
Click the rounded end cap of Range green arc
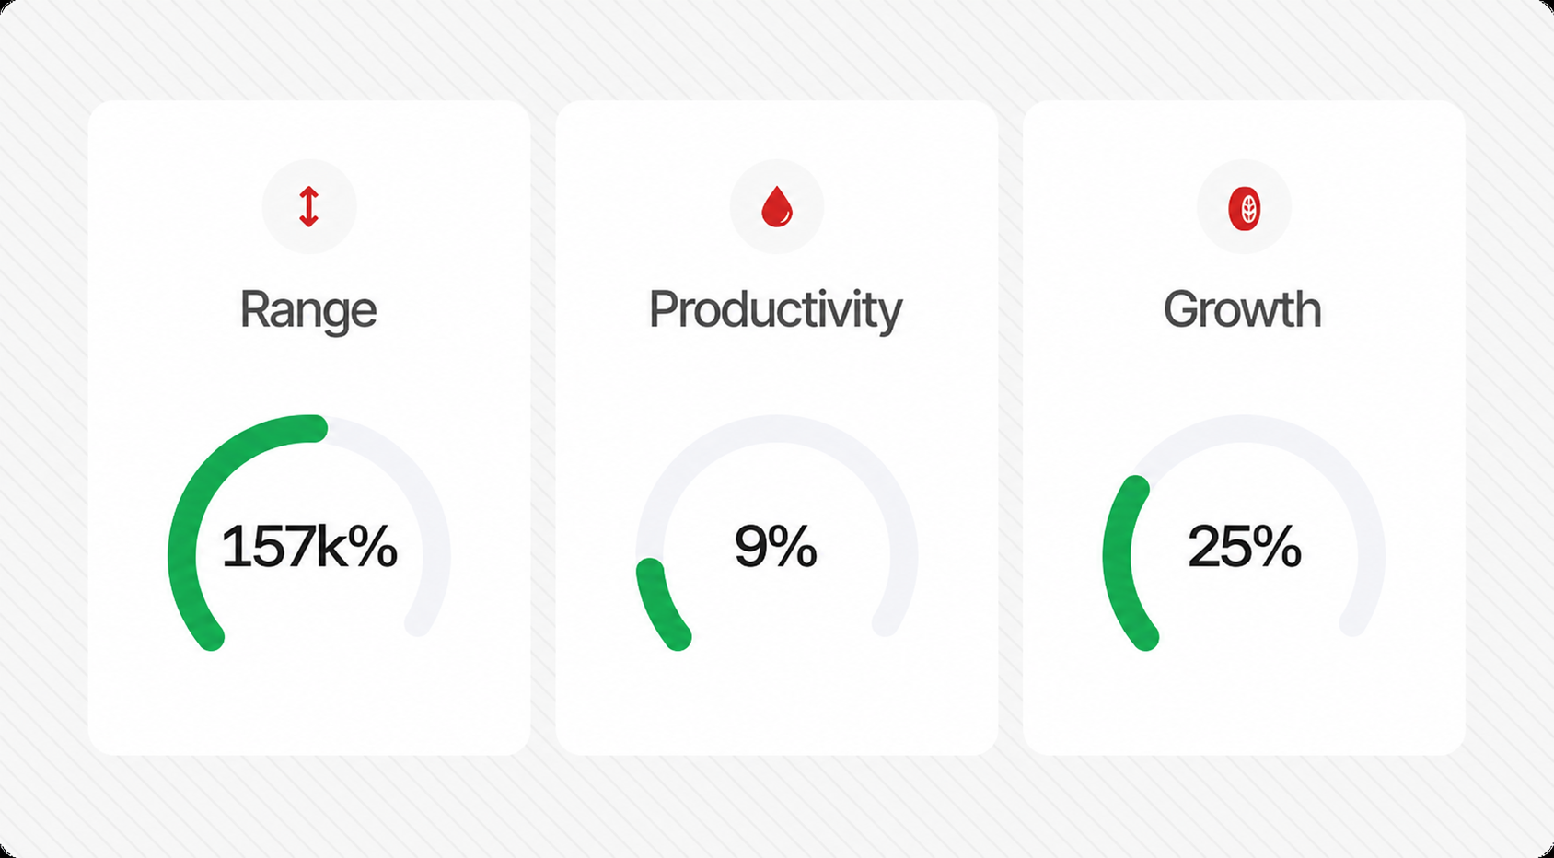click(314, 429)
